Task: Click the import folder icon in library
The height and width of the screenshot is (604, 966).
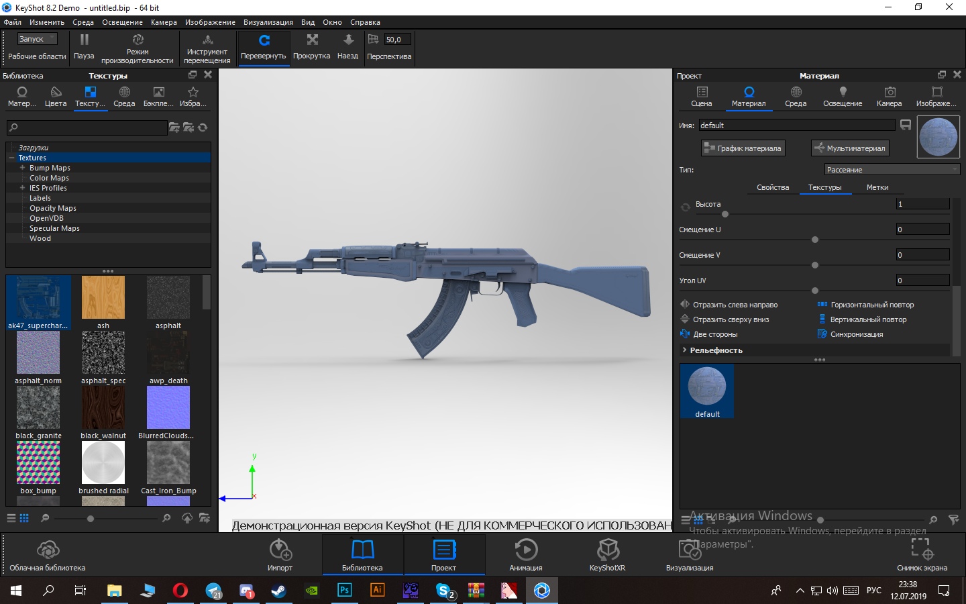Action: click(x=189, y=127)
